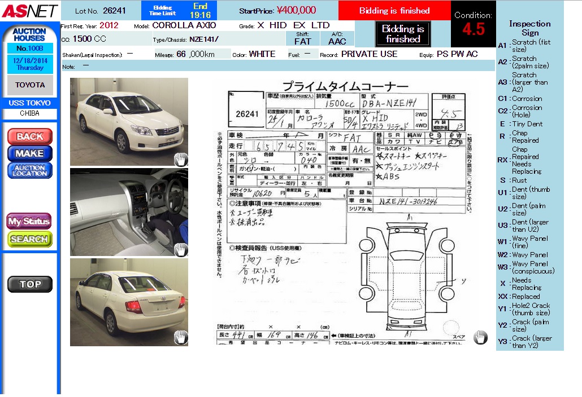This screenshot has width=582, height=397.
Task: Click hand zoom icon on rear car photo
Action: [x=180, y=338]
